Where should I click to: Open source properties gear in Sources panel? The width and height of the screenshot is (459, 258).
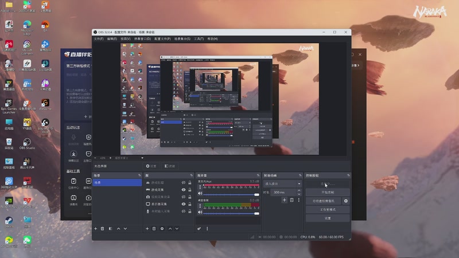(162, 228)
